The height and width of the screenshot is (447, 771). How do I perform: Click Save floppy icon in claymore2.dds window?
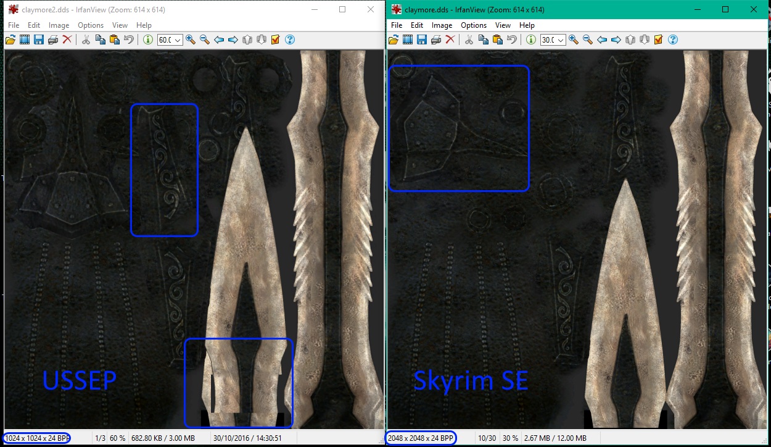click(39, 40)
